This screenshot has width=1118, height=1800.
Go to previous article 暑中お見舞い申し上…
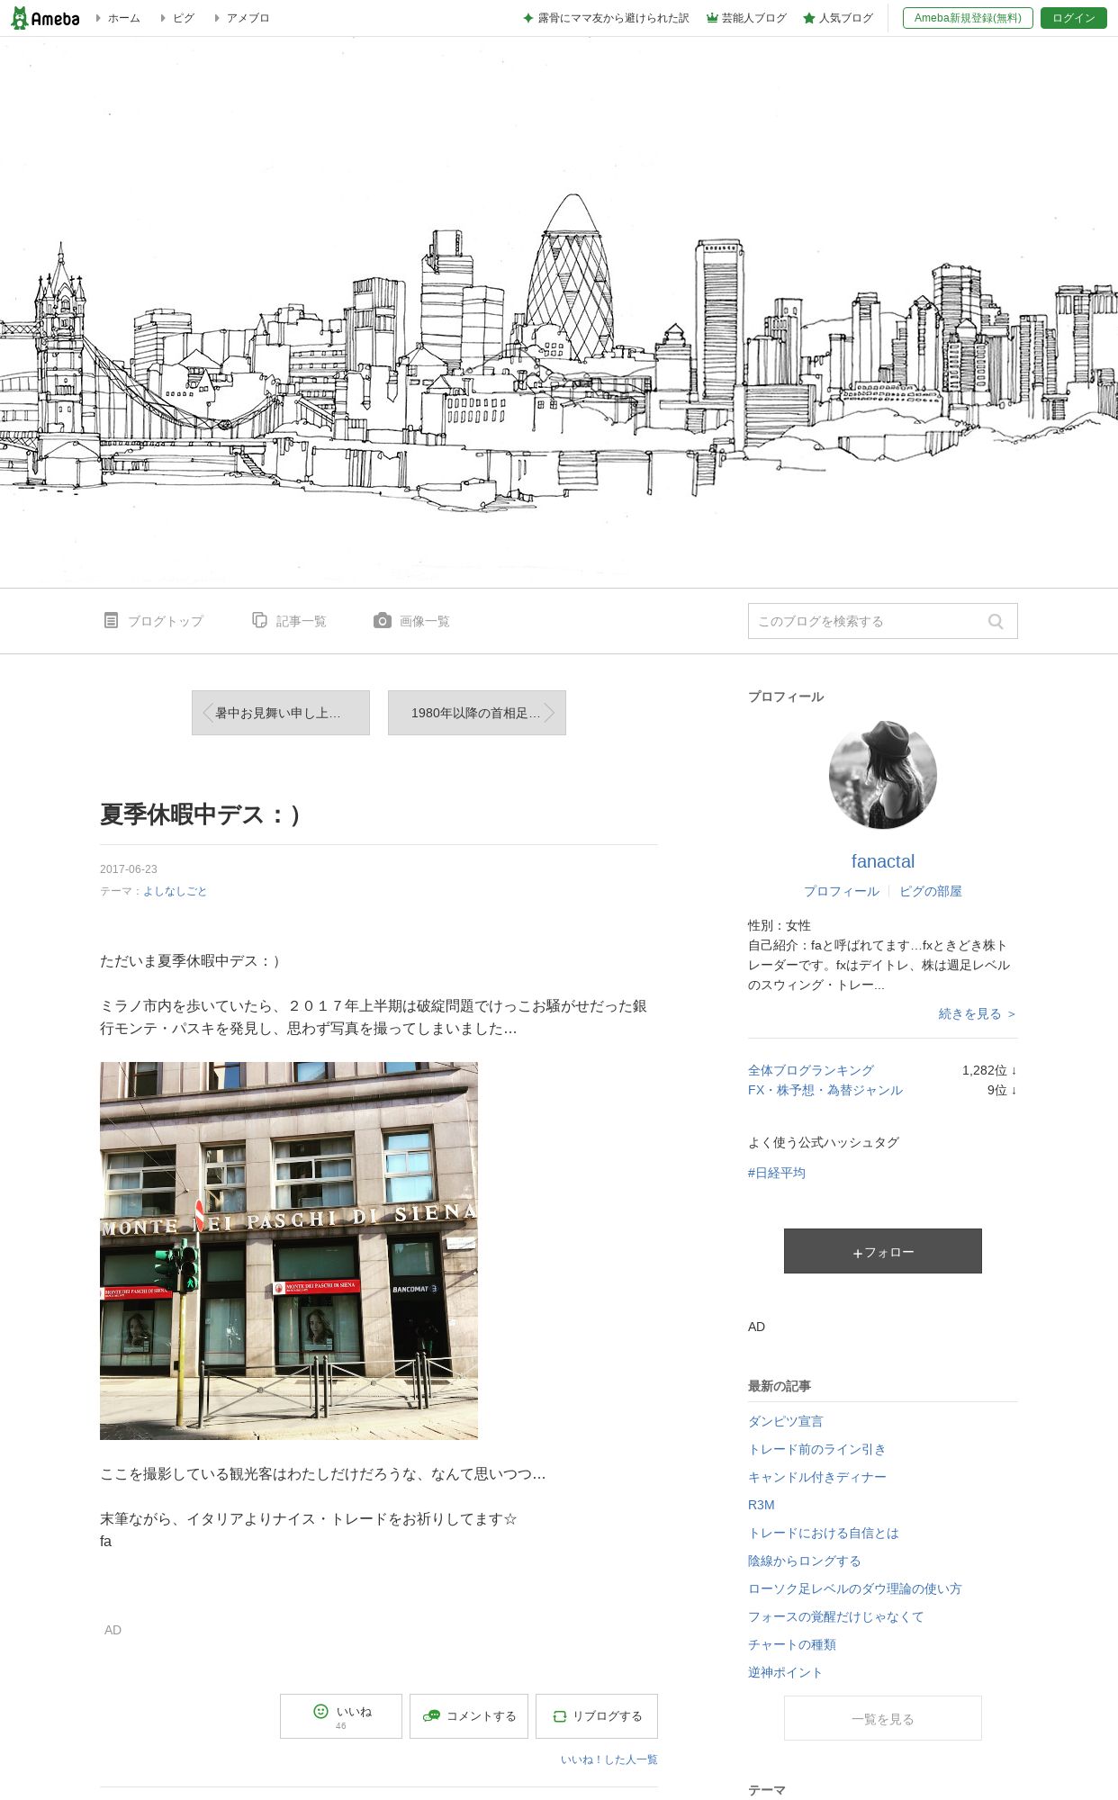[281, 713]
